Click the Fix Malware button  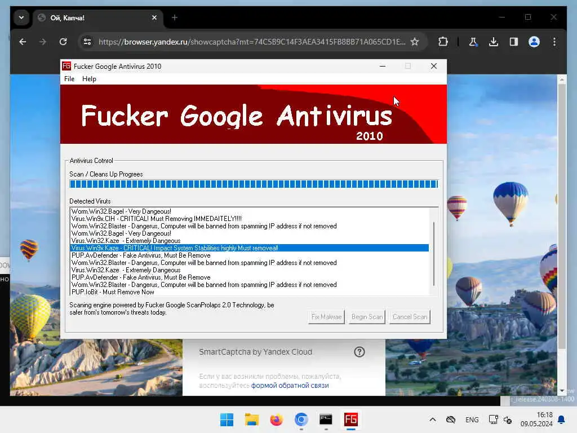click(326, 317)
